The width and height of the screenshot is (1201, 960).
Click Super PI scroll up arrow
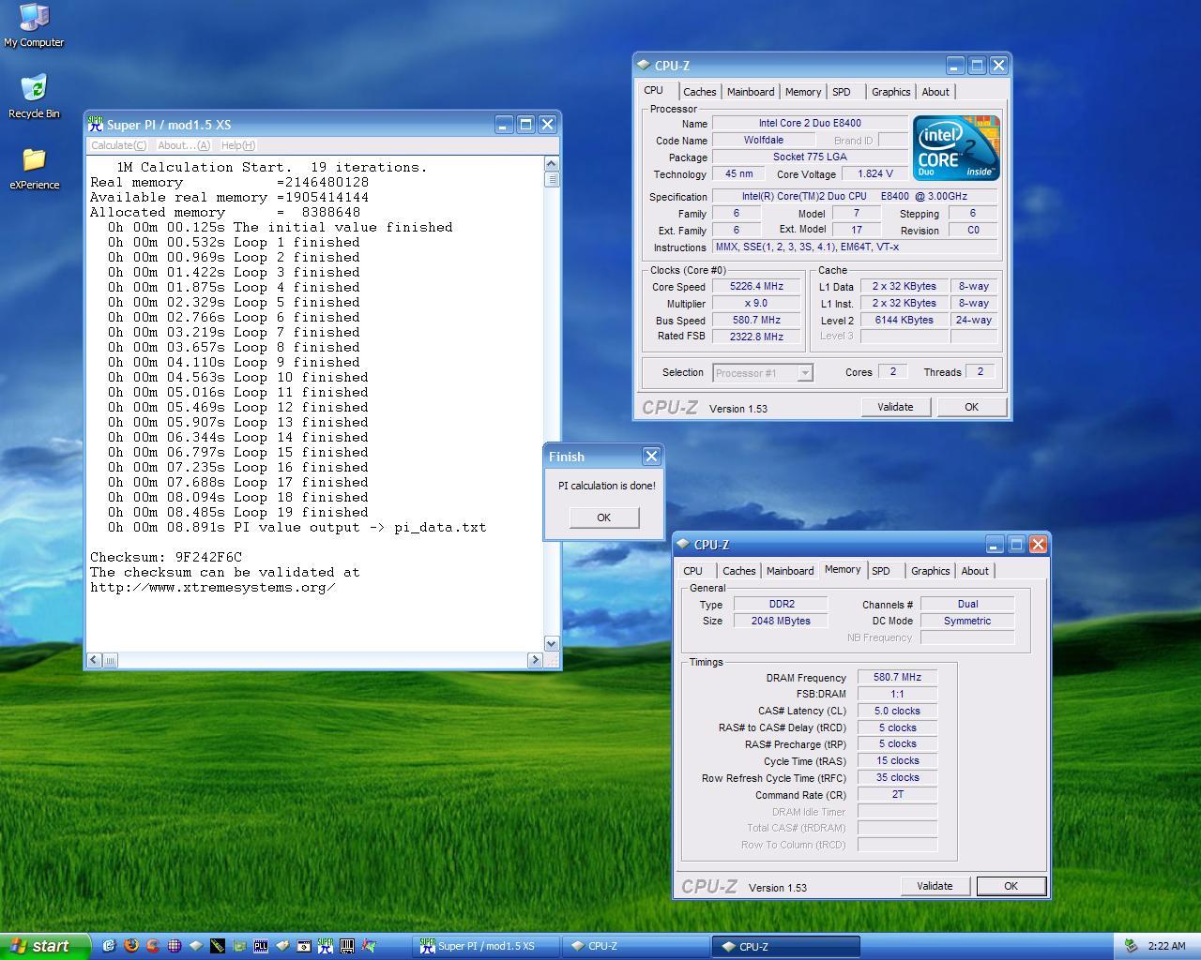click(552, 164)
